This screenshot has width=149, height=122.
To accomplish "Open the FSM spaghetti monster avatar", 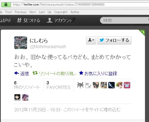I will [80, 85].
